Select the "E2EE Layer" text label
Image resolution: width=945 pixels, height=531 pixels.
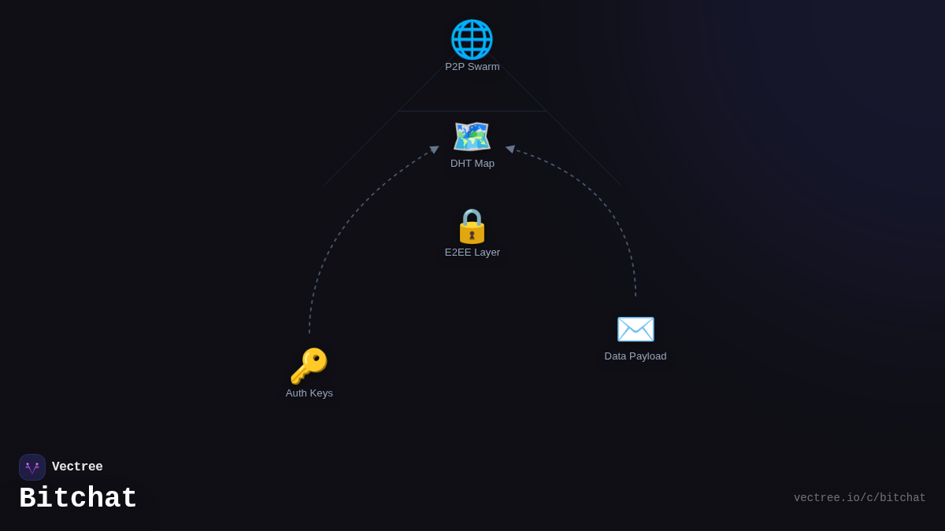tap(472, 253)
